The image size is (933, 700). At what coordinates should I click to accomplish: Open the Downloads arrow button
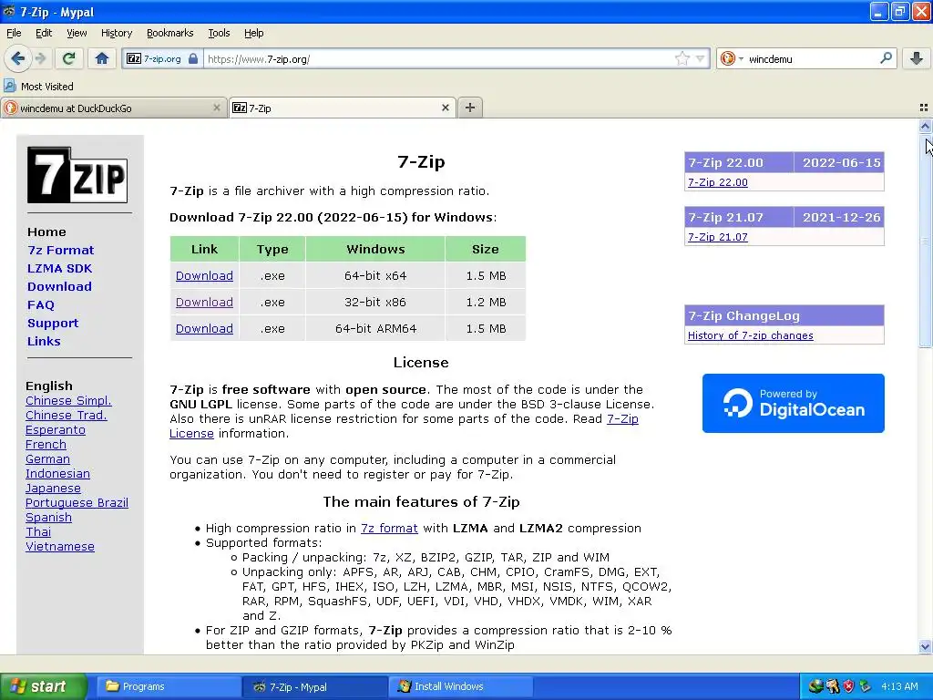(917, 58)
